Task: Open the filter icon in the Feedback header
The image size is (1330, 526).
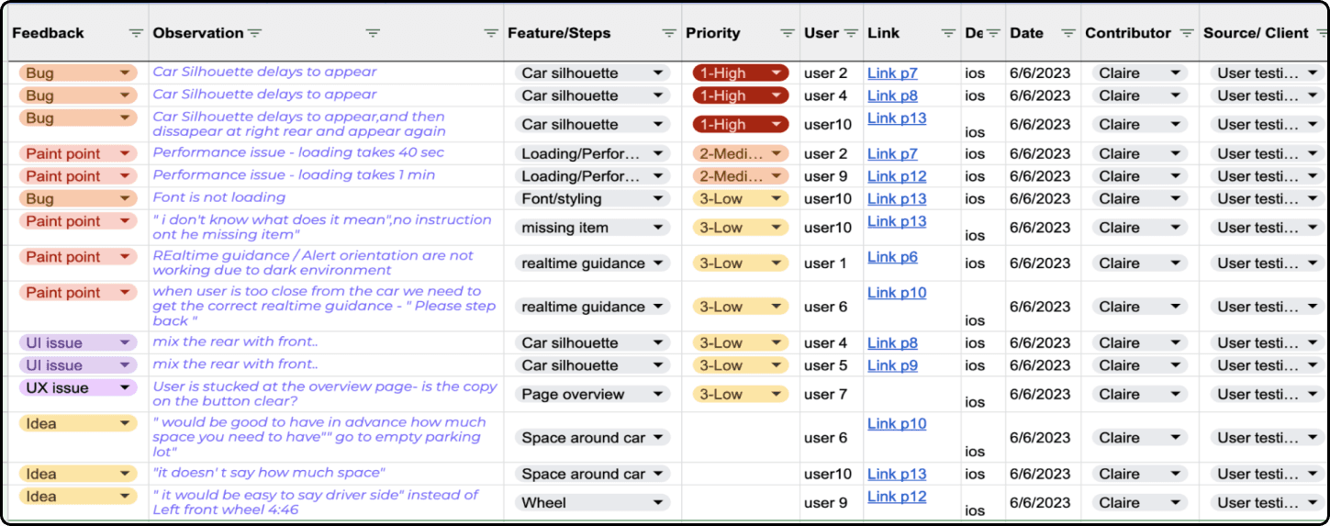Action: pyautogui.click(x=136, y=33)
